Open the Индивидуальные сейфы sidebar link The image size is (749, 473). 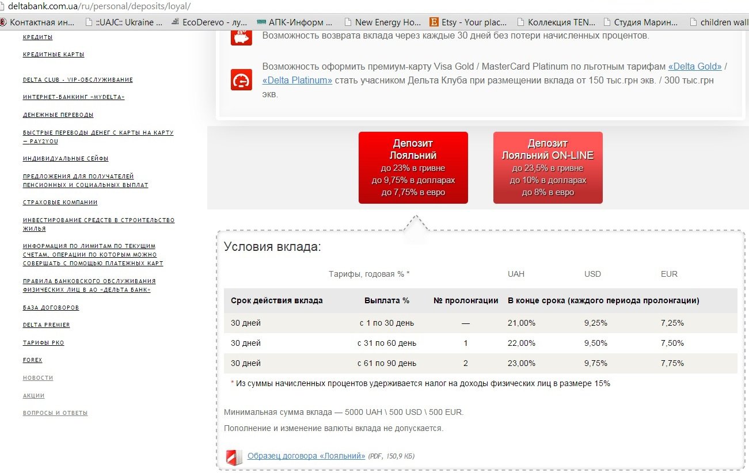pos(66,159)
